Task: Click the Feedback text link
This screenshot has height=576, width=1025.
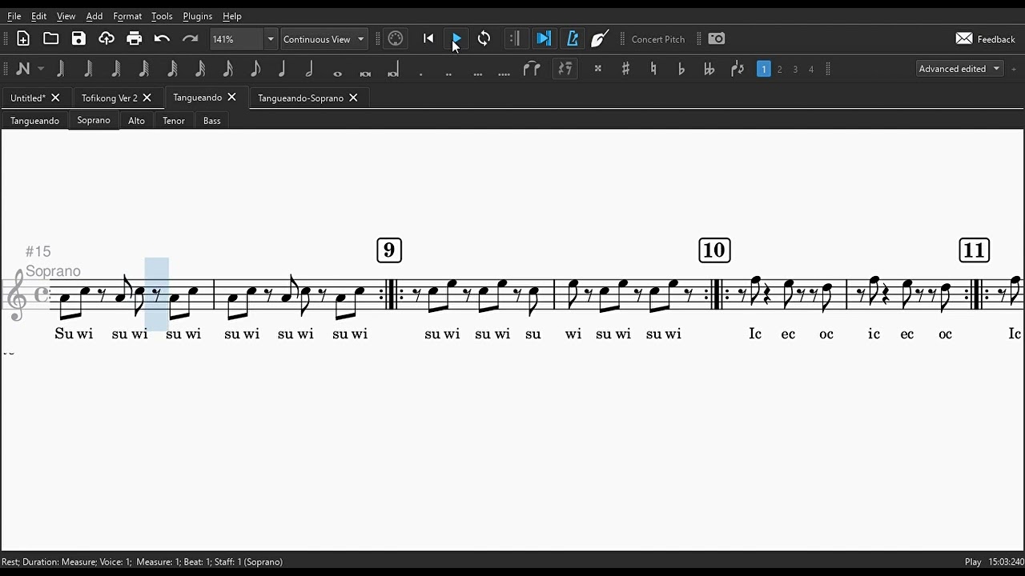Action: point(996,39)
